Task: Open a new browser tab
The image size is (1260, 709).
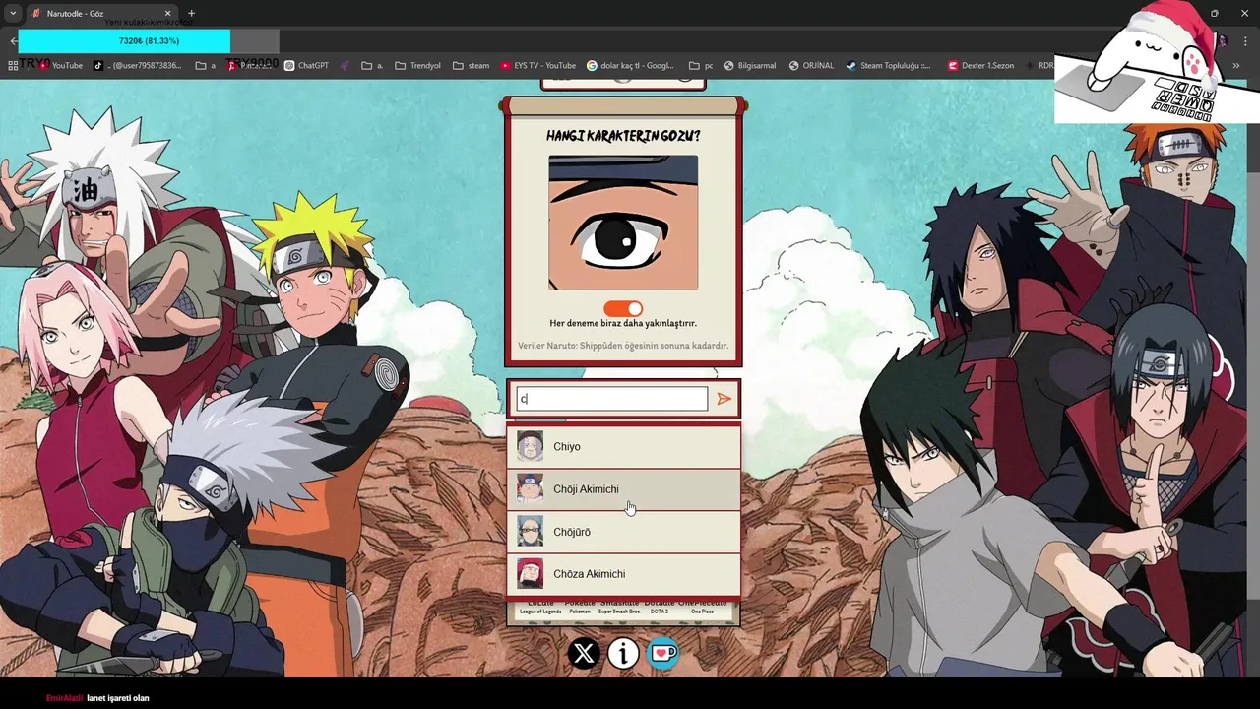Action: coord(191,13)
